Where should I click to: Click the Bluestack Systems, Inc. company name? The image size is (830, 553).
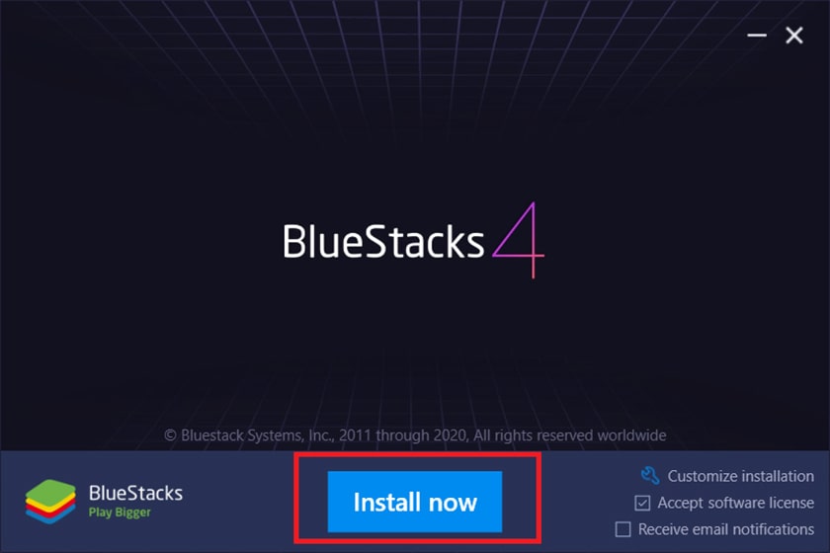[x=258, y=435]
